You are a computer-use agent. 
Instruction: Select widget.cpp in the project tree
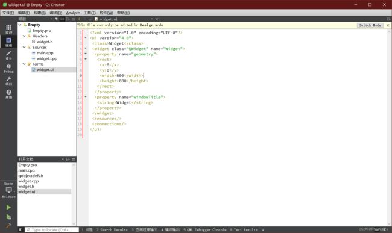tap(47, 58)
